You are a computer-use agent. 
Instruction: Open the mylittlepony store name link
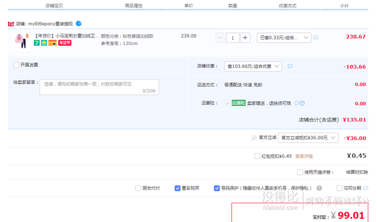50,24
